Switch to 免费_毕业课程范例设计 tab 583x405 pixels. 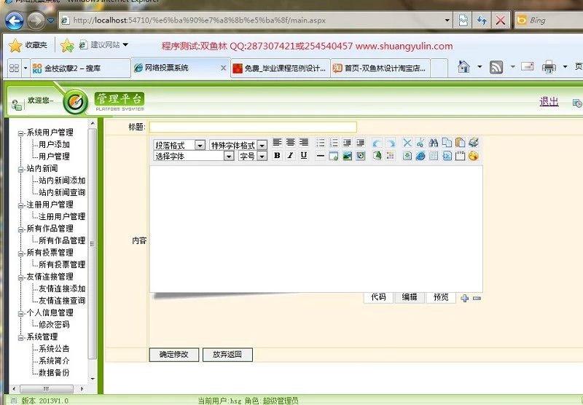pyautogui.click(x=281, y=68)
